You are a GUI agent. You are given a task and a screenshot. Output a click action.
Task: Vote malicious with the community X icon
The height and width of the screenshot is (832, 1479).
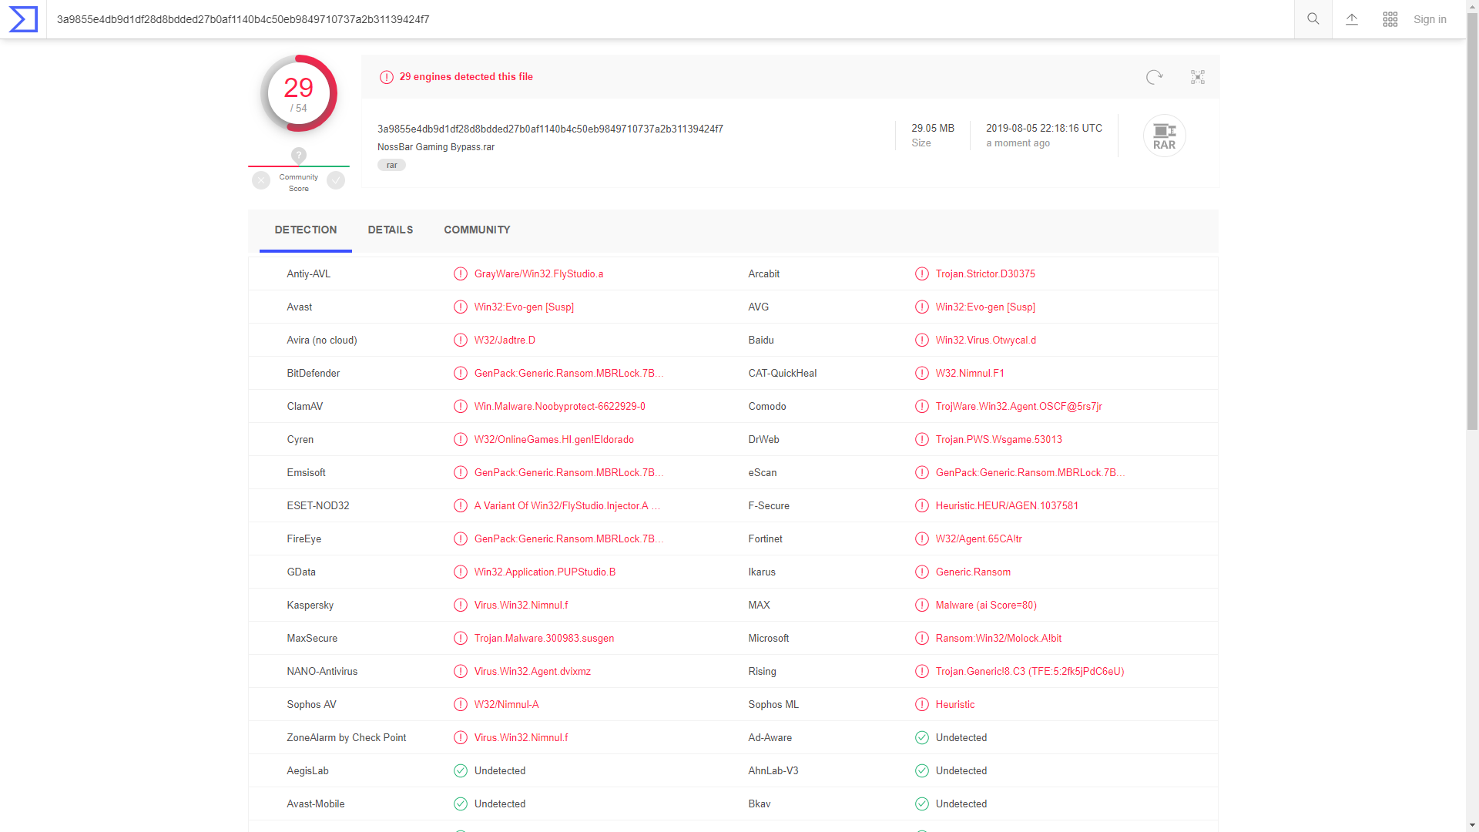tap(261, 180)
